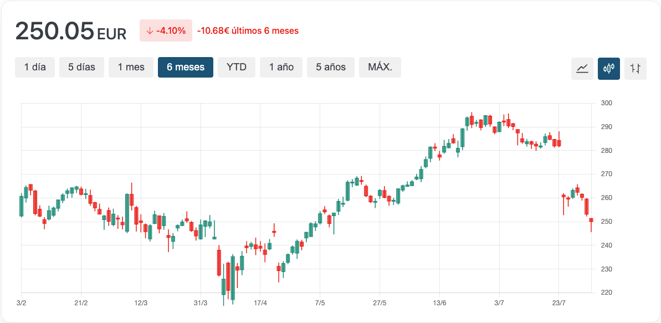Click the 5 días range button
Screen dimensions: 661x323
point(81,67)
